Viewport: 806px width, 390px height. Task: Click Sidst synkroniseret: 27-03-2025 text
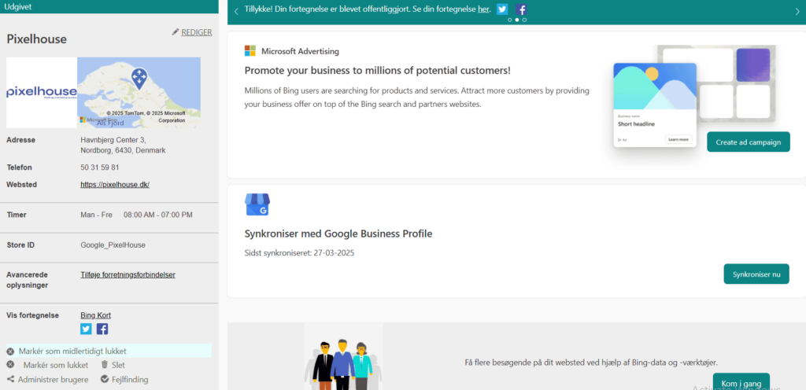pos(300,253)
